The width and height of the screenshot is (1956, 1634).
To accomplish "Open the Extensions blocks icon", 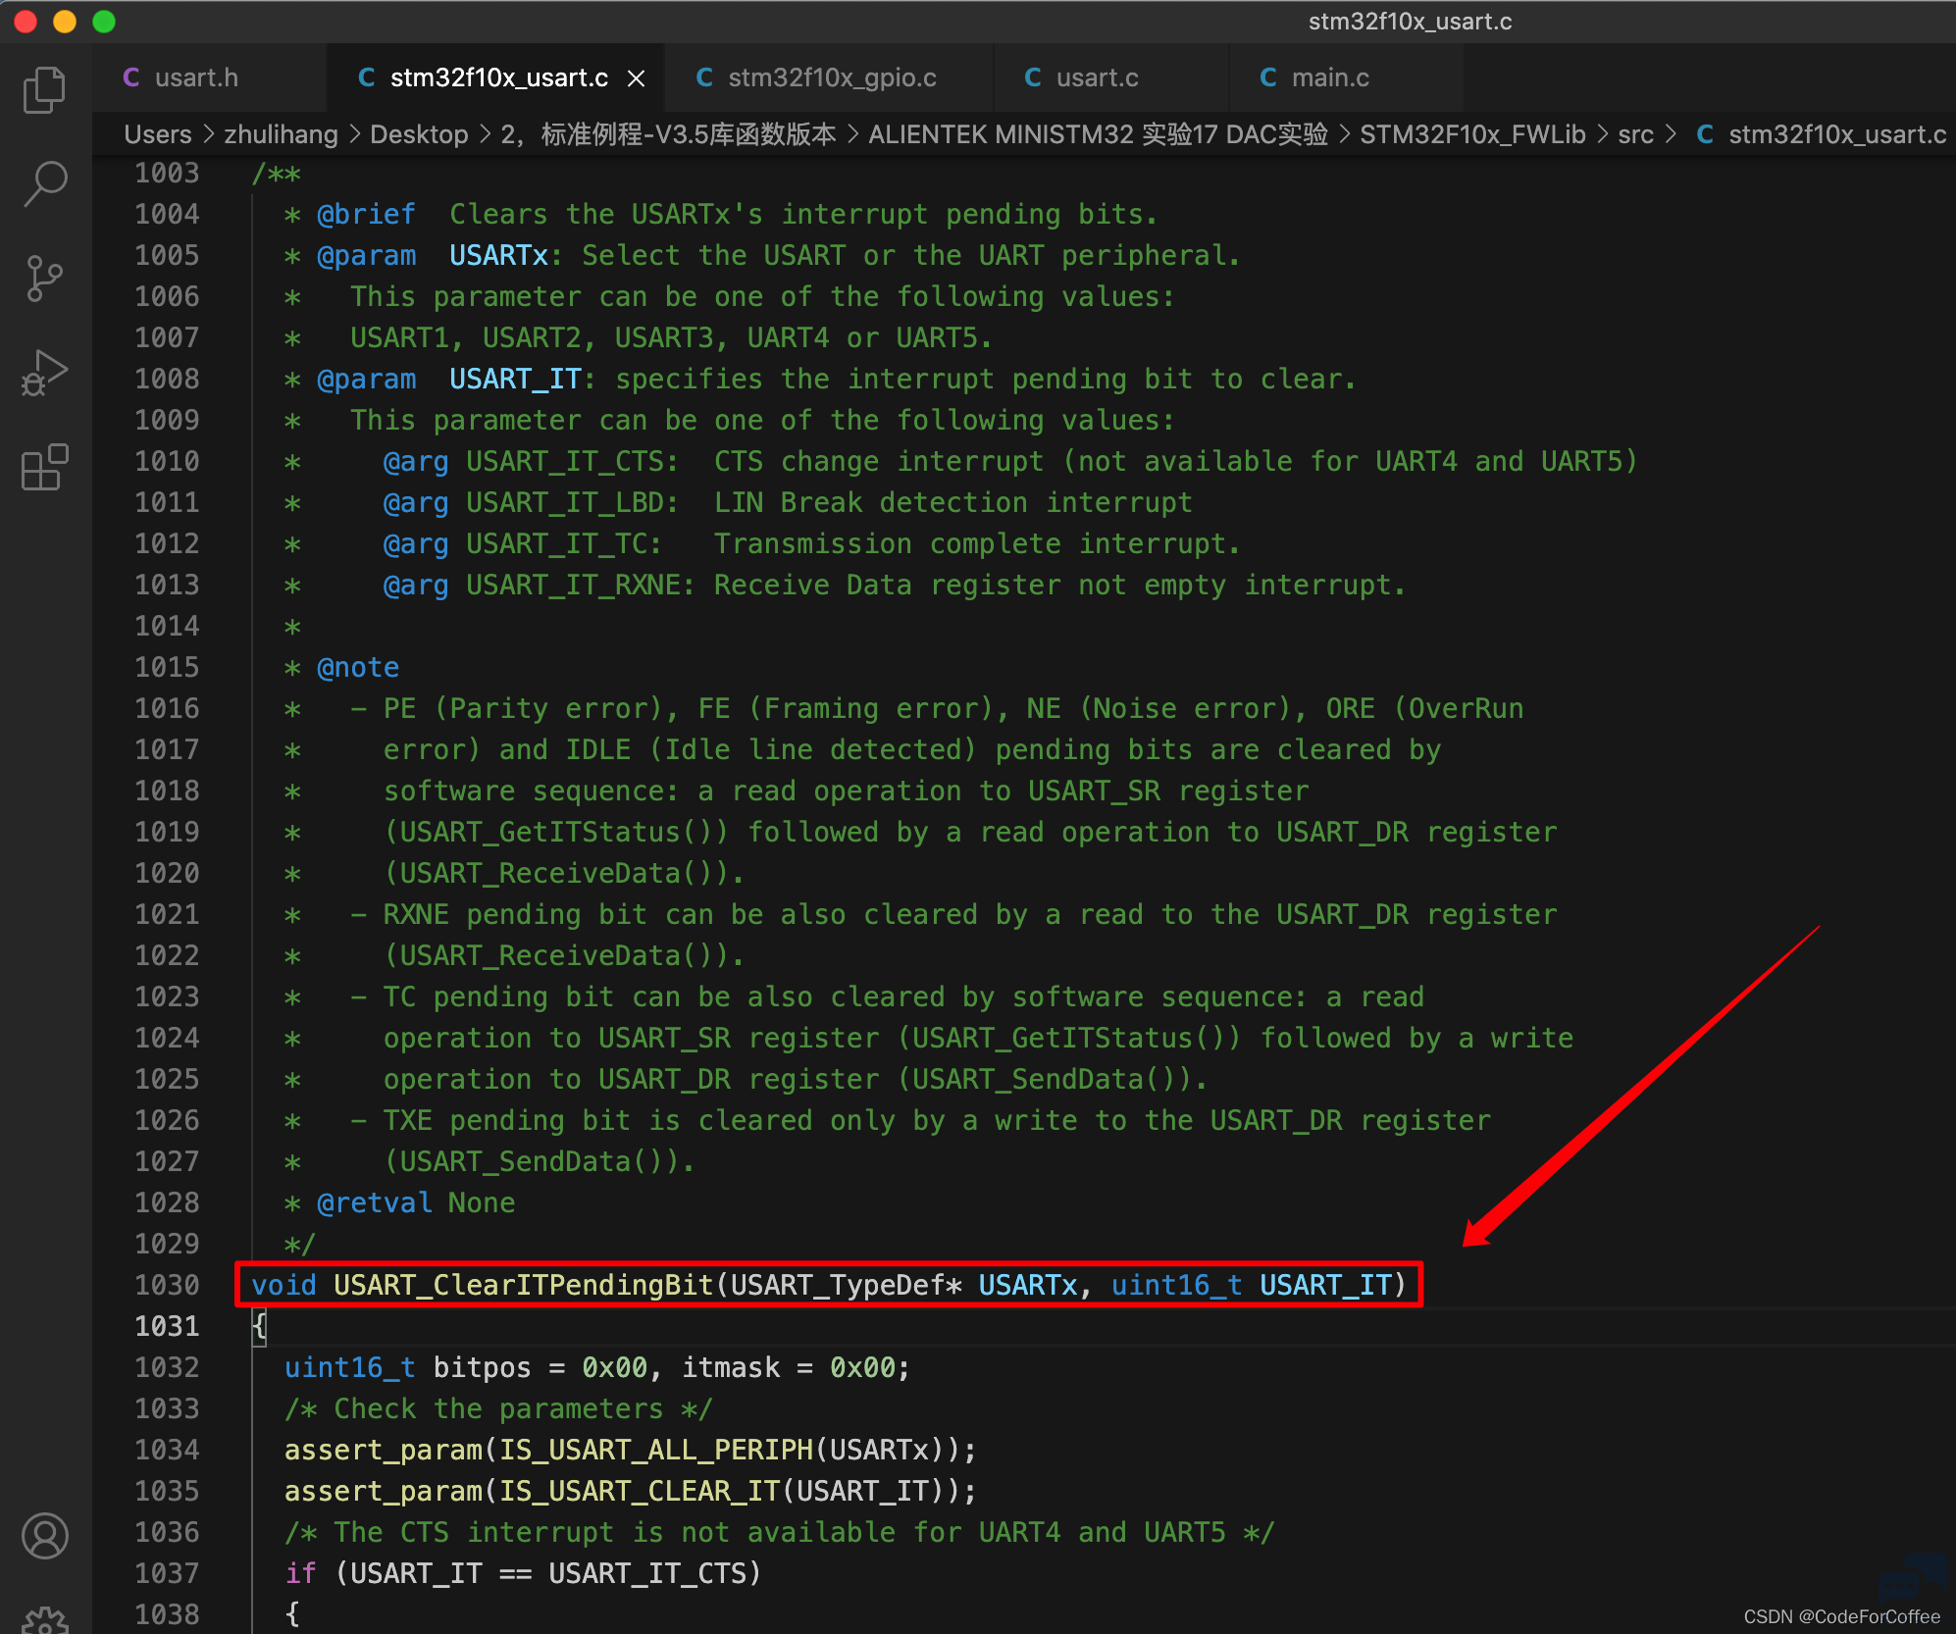I will tap(45, 467).
